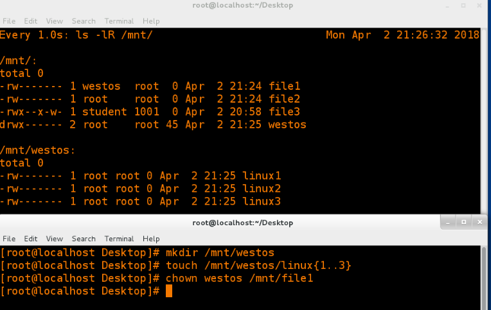Image resolution: width=491 pixels, height=310 pixels.
Task: Click the size '45' of westos directory
Action: pos(172,125)
